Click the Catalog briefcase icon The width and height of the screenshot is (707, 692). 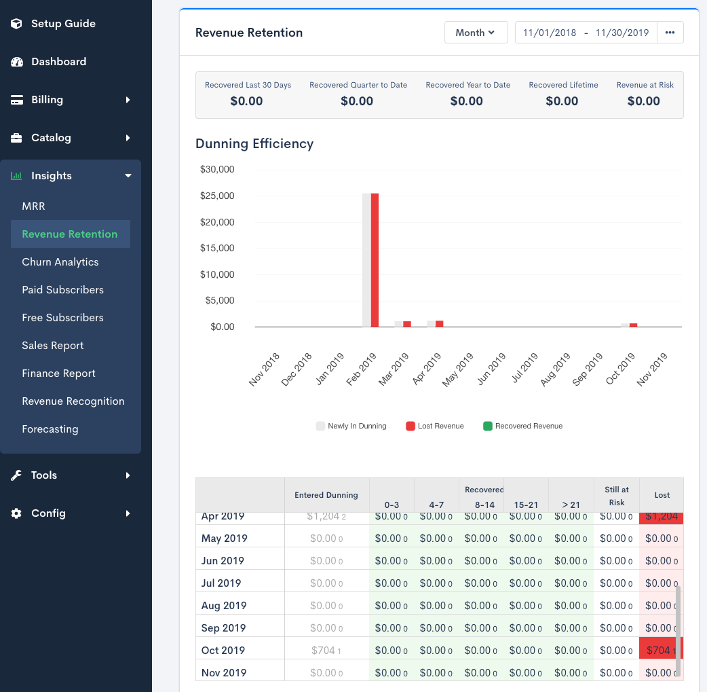(x=18, y=138)
